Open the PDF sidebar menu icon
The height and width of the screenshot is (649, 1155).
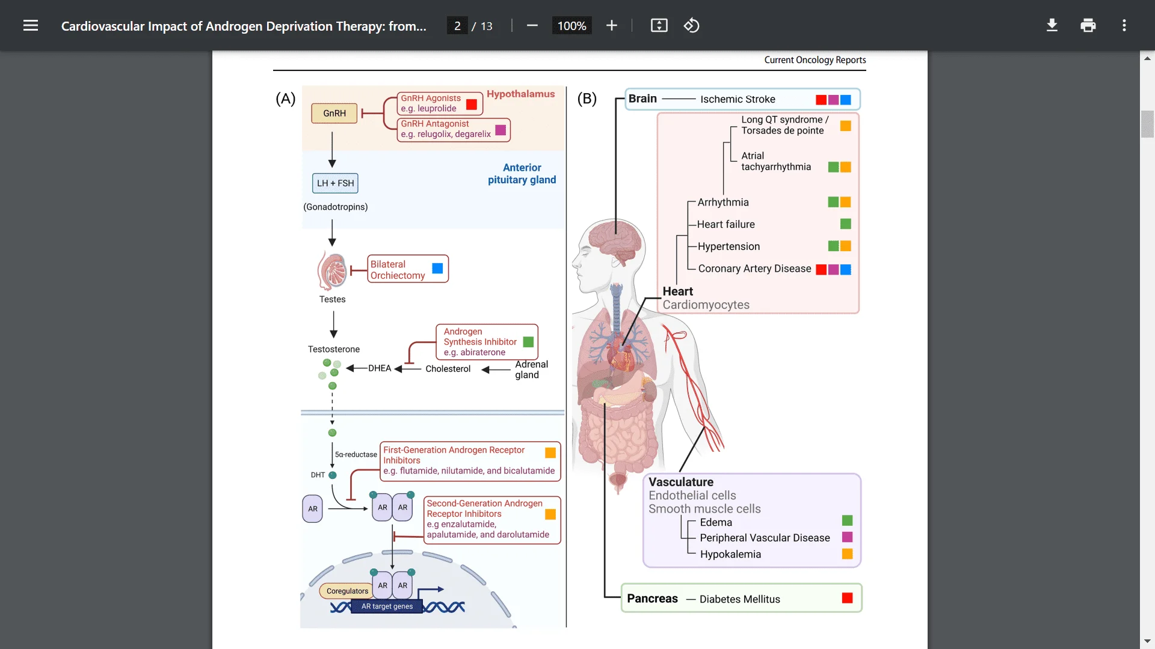pos(31,25)
